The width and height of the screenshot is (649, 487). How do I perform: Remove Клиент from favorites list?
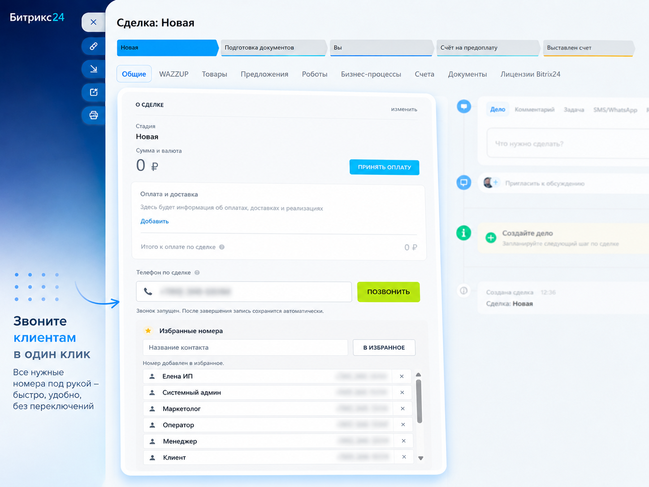tap(404, 457)
